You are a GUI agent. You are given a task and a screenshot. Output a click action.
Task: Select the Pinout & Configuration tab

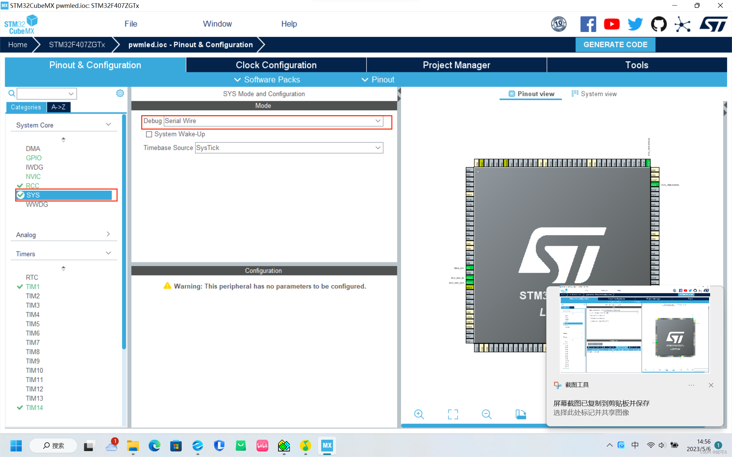click(x=95, y=65)
